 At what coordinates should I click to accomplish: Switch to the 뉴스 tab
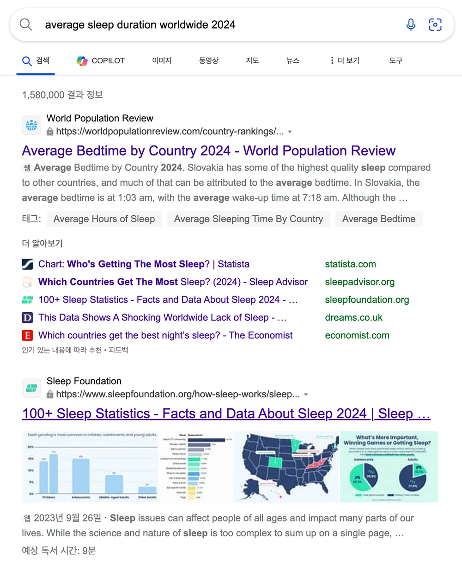(293, 61)
